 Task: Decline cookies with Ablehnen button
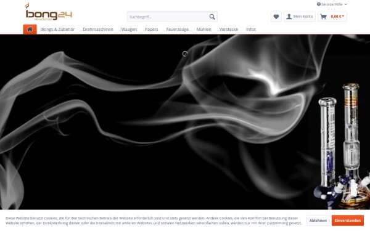(x=318, y=221)
